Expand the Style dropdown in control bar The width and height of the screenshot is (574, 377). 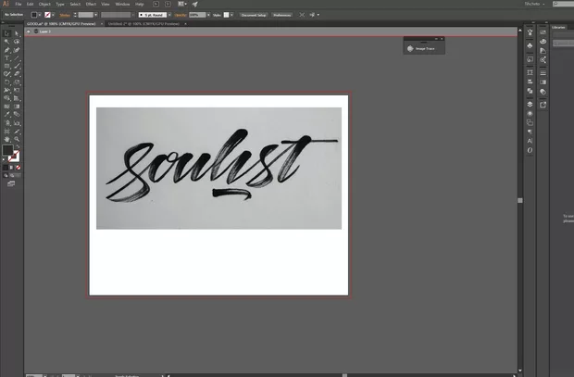pyautogui.click(x=231, y=15)
